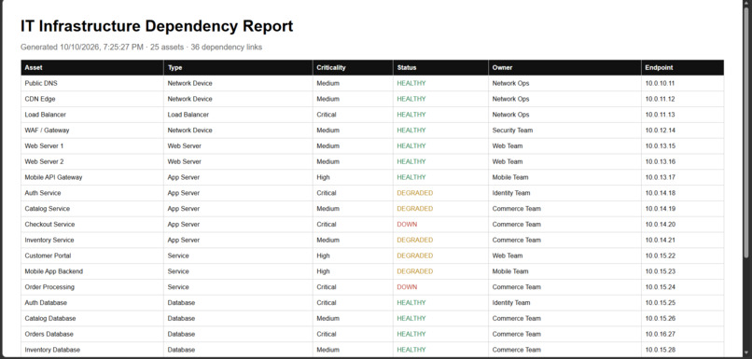752x359 pixels.
Task: Click the Owner column header
Action: click(x=564, y=67)
